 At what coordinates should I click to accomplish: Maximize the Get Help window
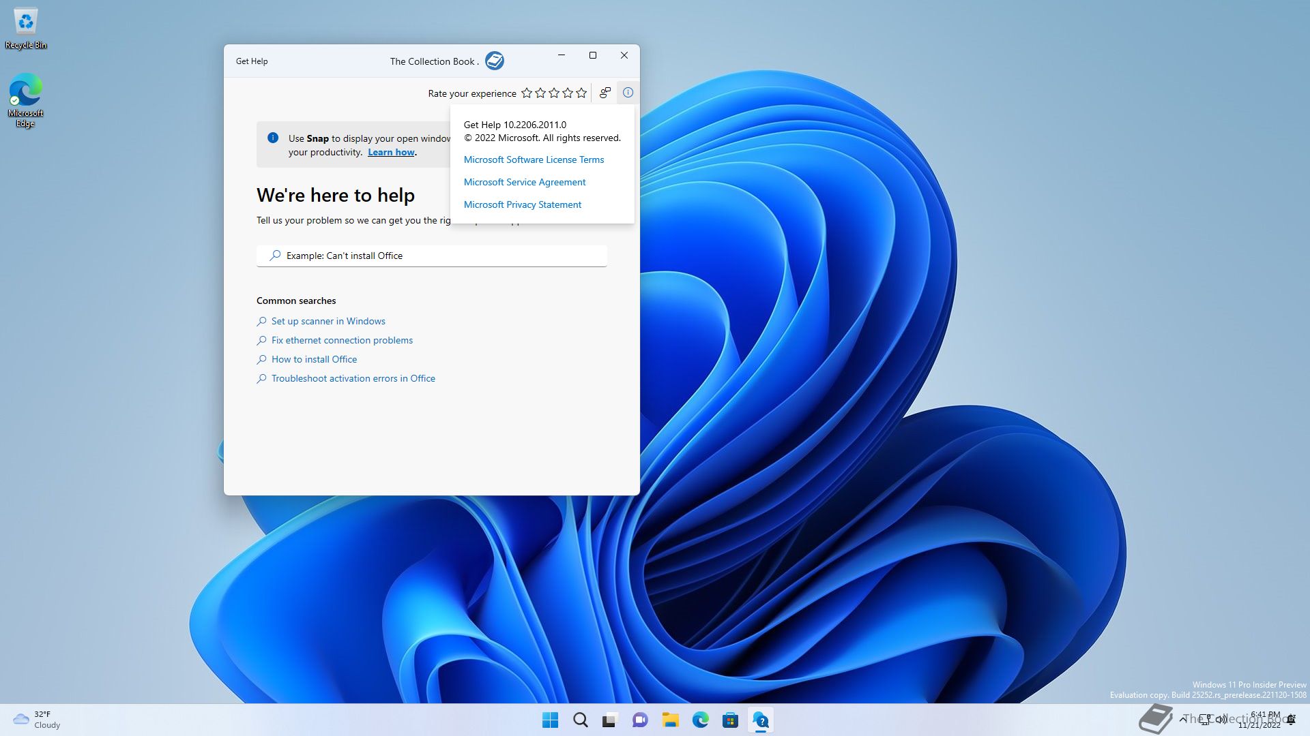point(593,55)
